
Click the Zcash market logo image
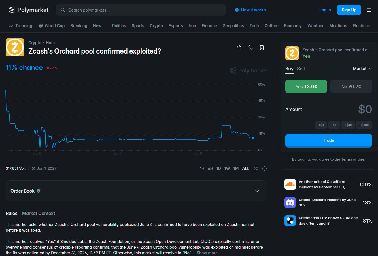click(x=15, y=47)
